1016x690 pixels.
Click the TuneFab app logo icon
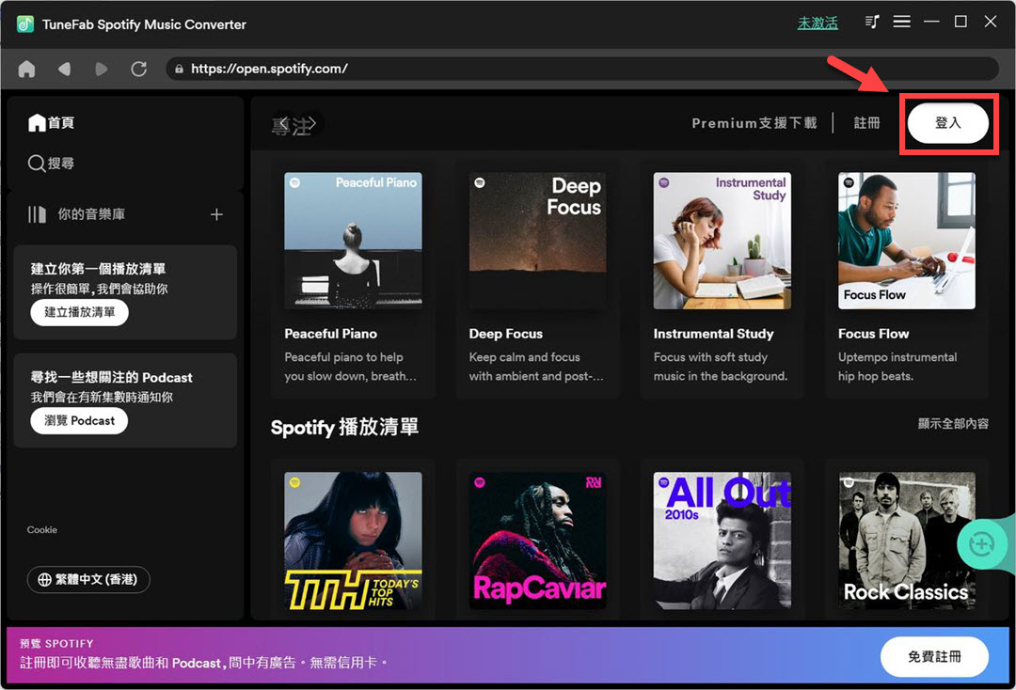tap(25, 24)
